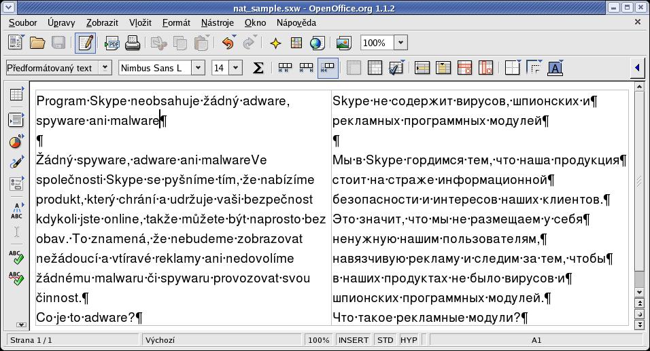The height and width of the screenshot is (351, 650).
Task: Click the Split Cells icon
Action: [x=375, y=68]
